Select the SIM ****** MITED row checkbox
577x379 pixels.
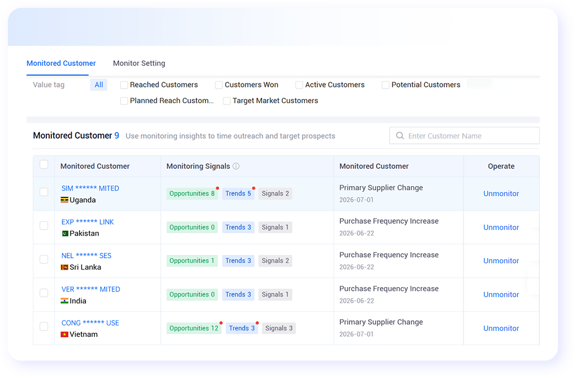(44, 192)
